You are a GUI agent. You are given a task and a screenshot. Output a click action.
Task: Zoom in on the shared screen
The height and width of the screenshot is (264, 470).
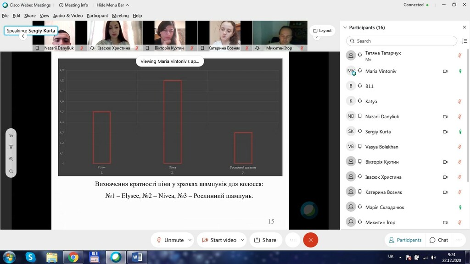(11, 159)
